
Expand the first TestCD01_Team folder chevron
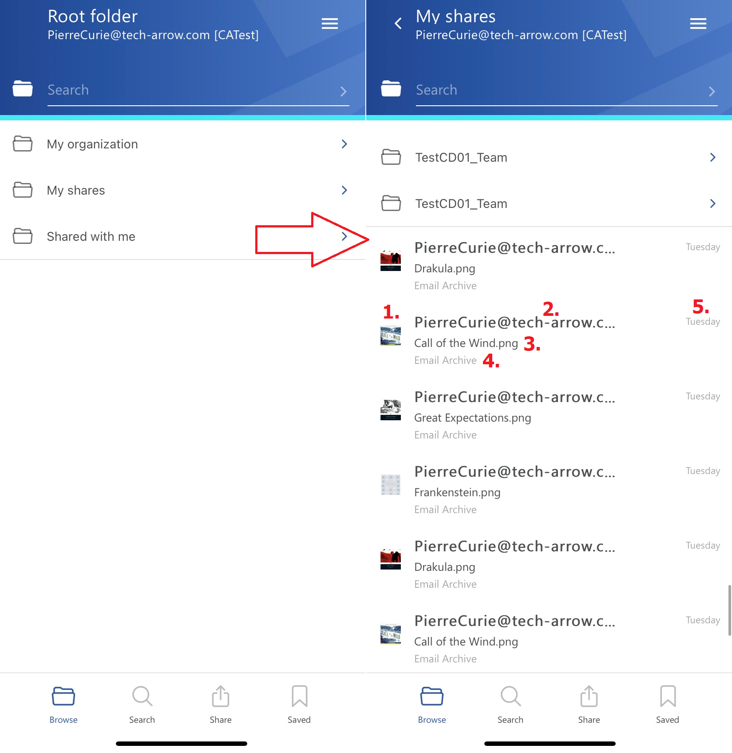712,157
